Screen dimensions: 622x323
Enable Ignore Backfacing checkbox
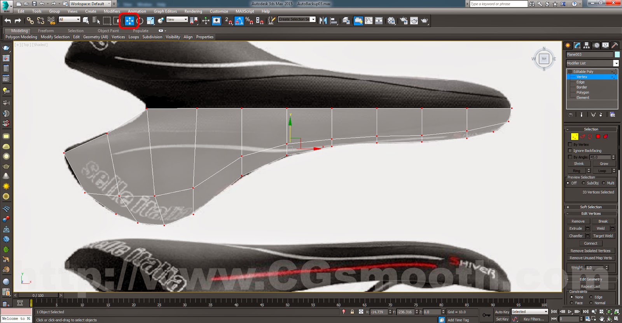click(x=570, y=150)
